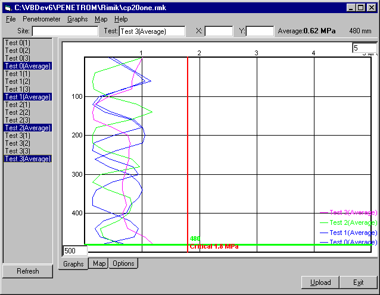The width and height of the screenshot is (380, 295).
Task: Select Test 3(1) in the list
Action: (x=27, y=136)
